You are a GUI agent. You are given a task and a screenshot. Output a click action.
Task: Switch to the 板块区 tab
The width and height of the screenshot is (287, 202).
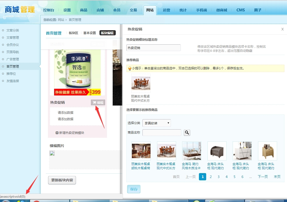pos(73,33)
